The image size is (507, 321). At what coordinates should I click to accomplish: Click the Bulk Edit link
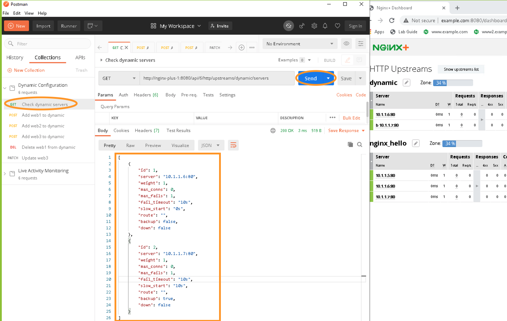351,118
